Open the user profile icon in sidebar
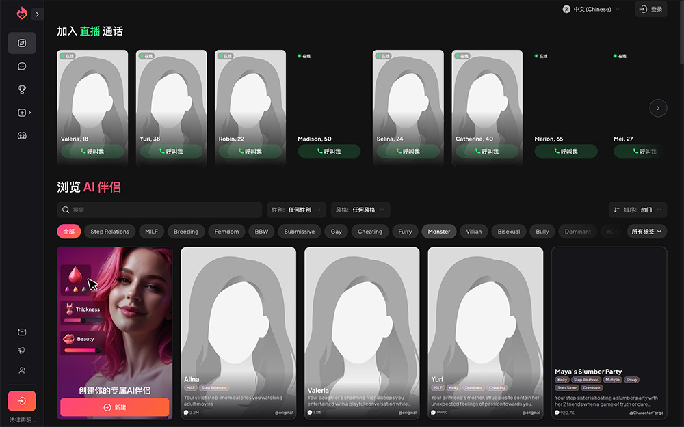 click(22, 370)
